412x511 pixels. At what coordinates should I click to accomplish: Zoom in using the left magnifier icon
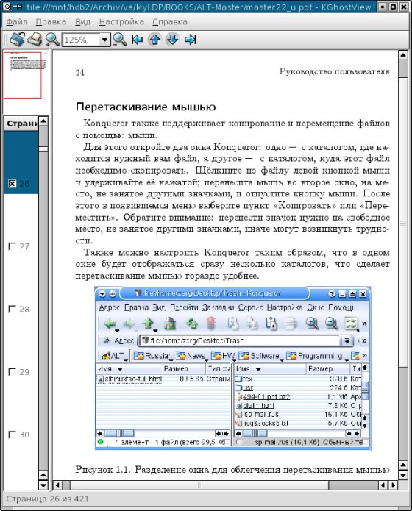click(x=52, y=40)
